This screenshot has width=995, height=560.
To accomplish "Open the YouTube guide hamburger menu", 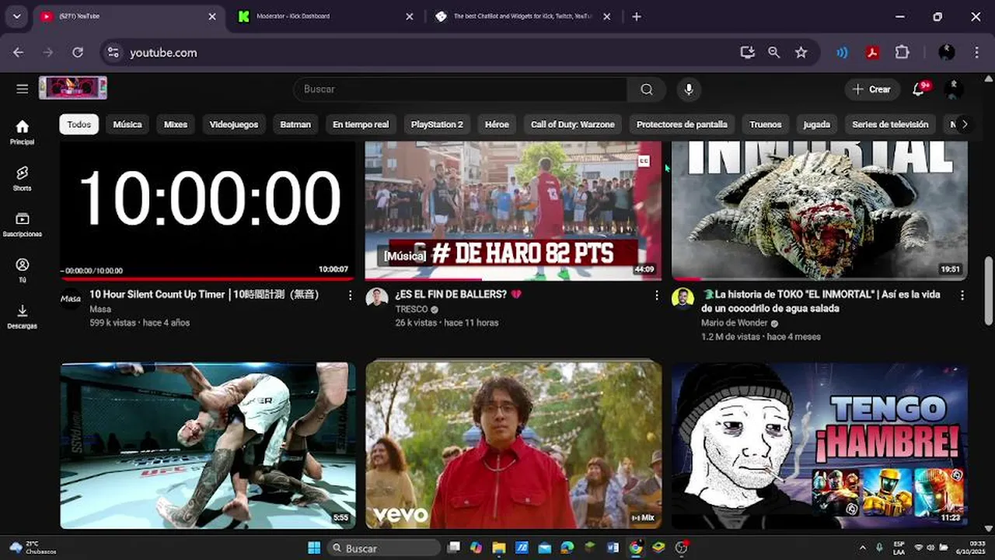I will click(22, 89).
